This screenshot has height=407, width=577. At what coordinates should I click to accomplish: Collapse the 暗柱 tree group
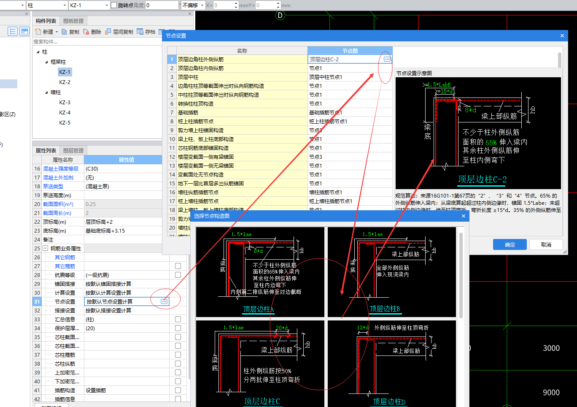pos(46,92)
